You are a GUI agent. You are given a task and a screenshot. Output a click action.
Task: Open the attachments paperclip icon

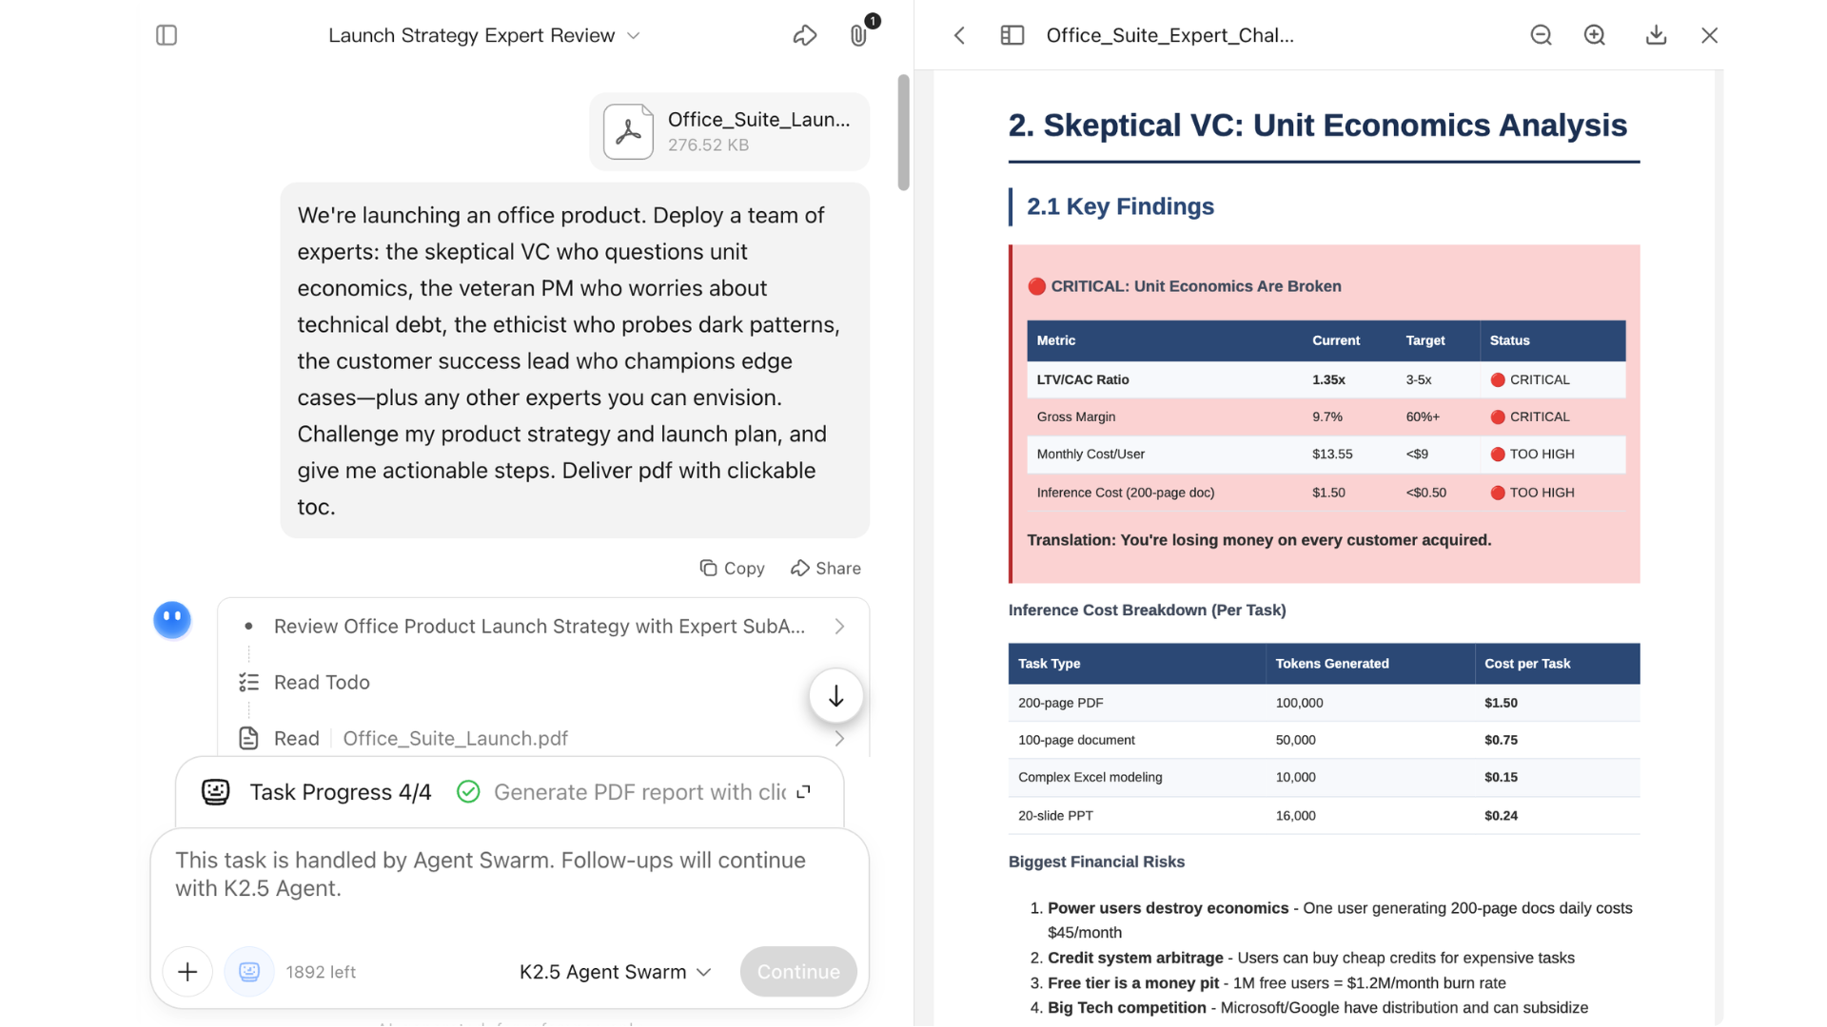coord(858,35)
